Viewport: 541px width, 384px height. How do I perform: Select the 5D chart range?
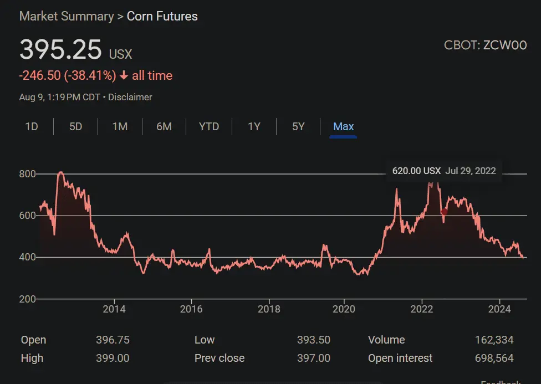[x=75, y=126]
